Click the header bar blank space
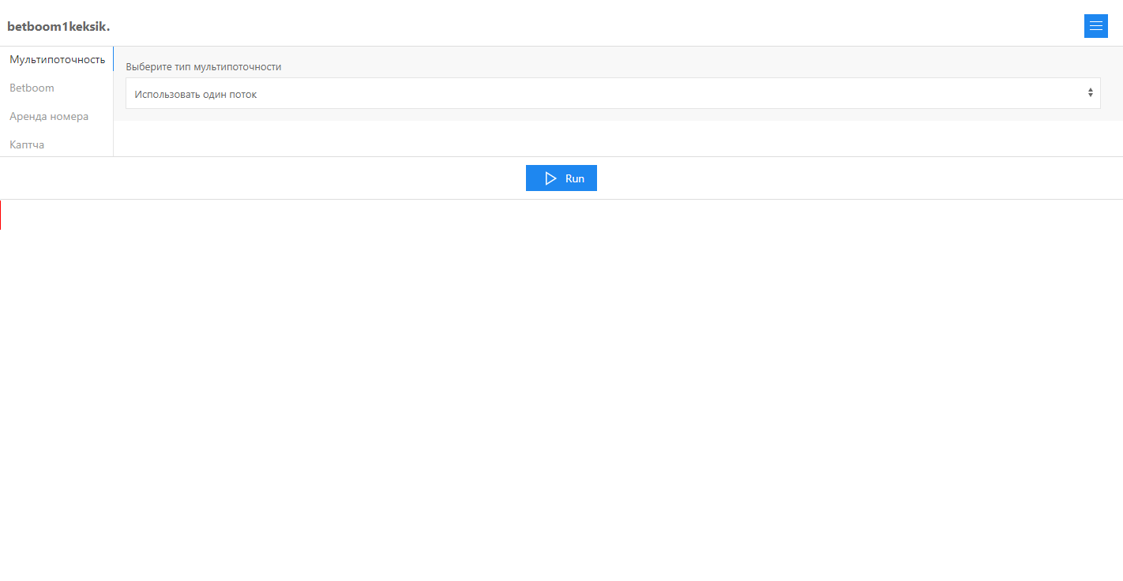Screen dimensions: 1123x581 tap(553, 24)
